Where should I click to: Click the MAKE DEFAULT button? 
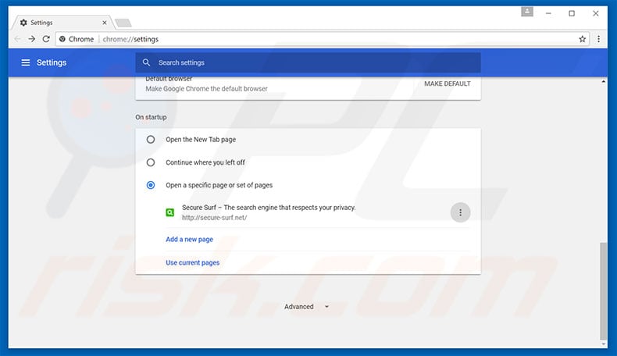(447, 84)
